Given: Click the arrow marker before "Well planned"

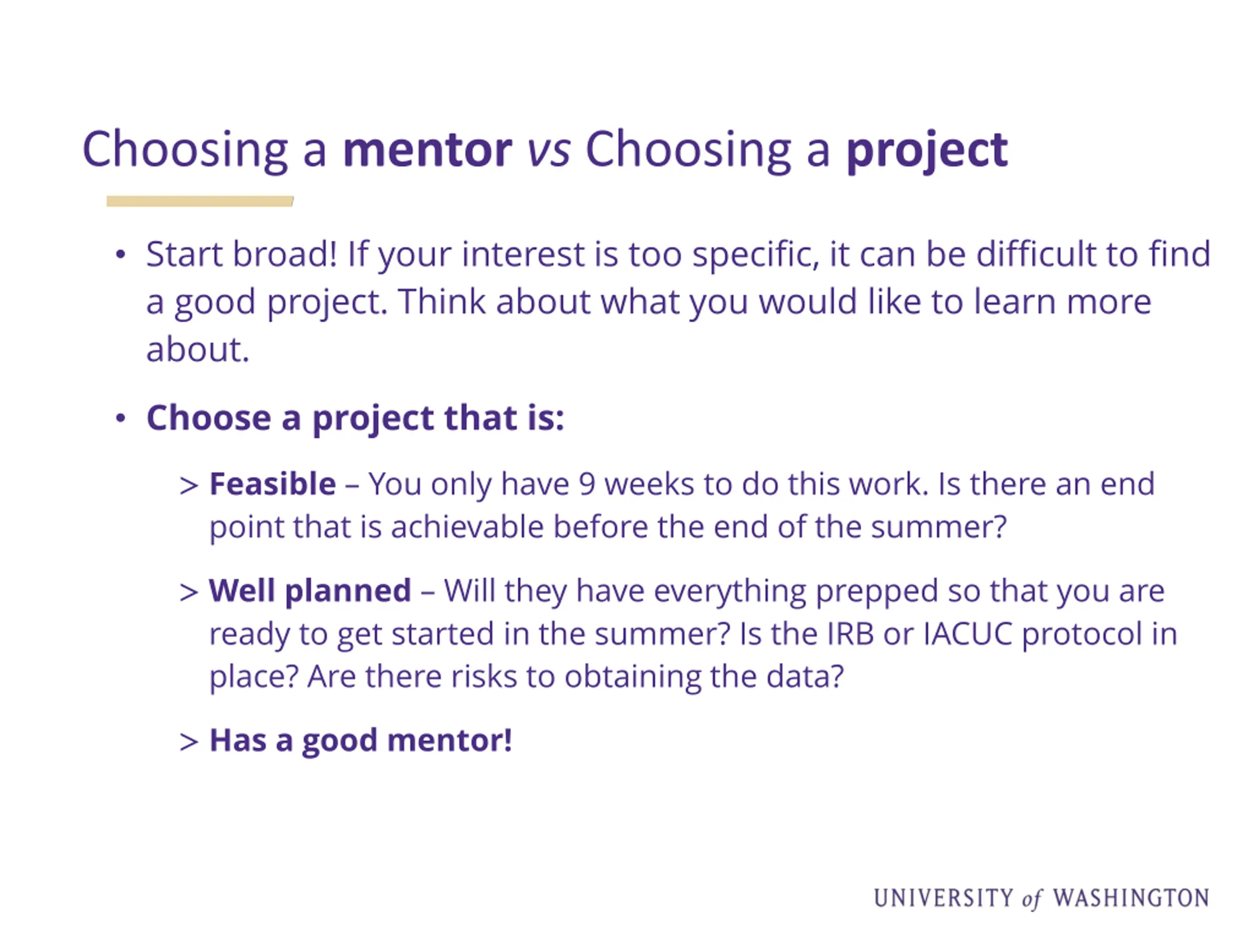Looking at the screenshot, I should (x=189, y=593).
